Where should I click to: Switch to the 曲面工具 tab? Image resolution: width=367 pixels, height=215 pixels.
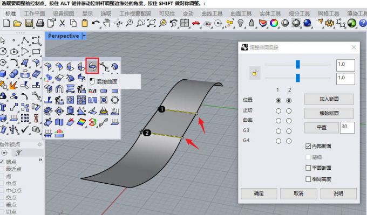241,13
